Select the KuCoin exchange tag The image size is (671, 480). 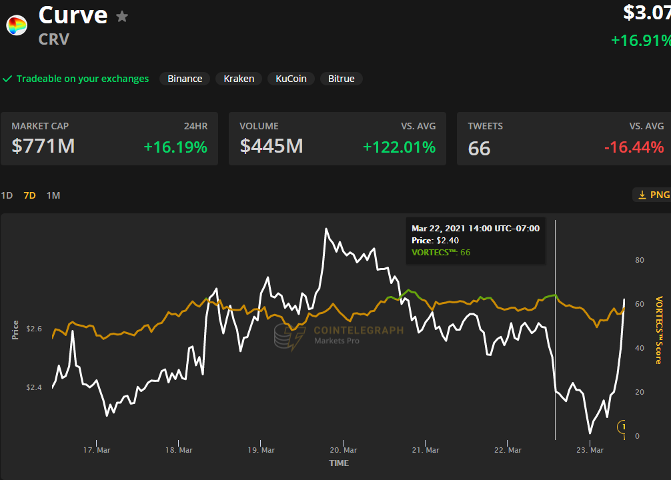(x=291, y=79)
